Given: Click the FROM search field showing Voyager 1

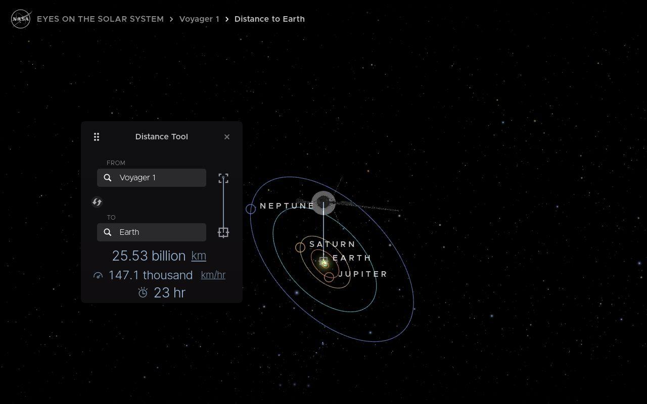Looking at the screenshot, I should (x=152, y=178).
